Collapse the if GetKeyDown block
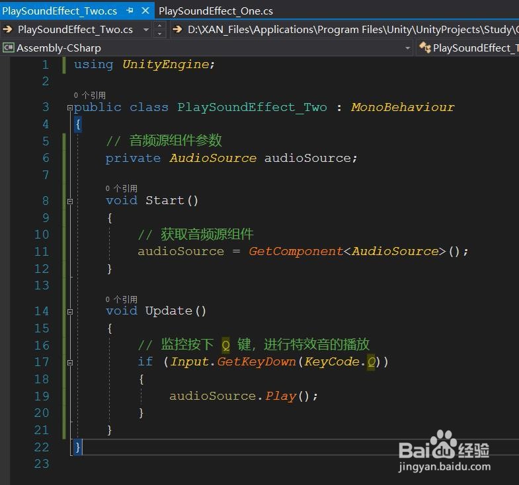The height and width of the screenshot is (485, 519). (x=70, y=362)
